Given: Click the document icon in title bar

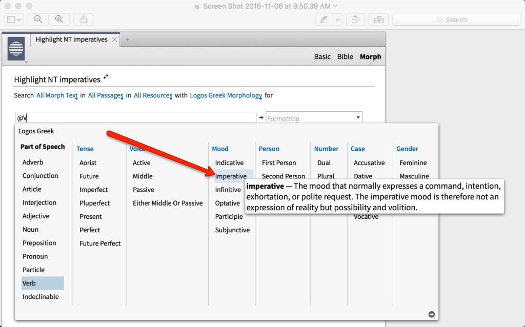Looking at the screenshot, I should (x=197, y=6).
